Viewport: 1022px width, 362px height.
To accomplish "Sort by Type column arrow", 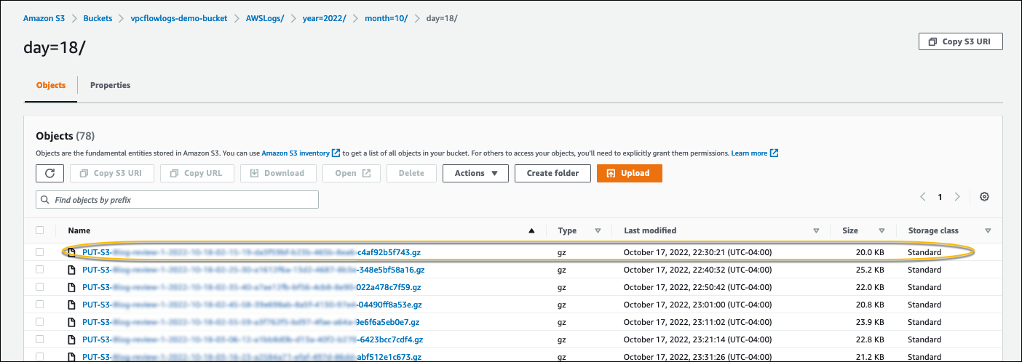I will pos(598,230).
